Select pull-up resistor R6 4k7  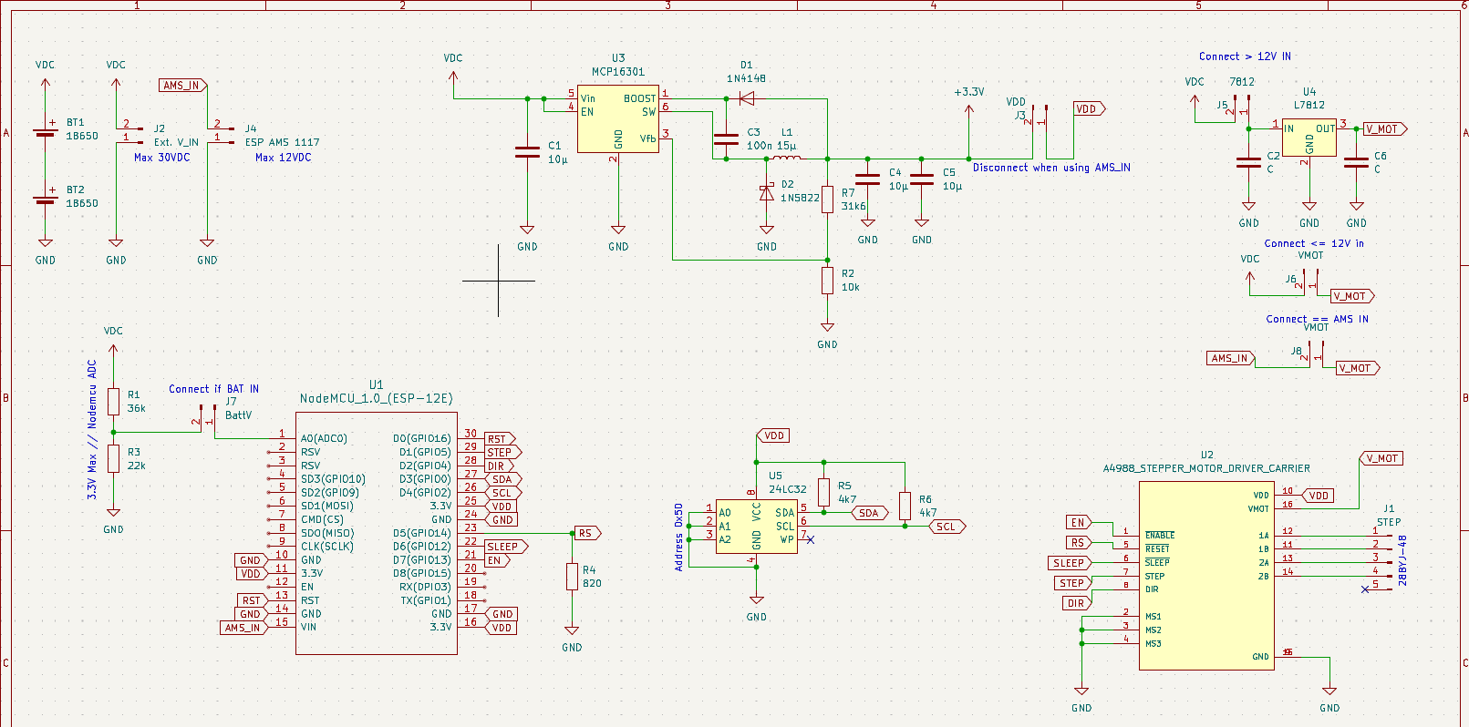point(905,506)
